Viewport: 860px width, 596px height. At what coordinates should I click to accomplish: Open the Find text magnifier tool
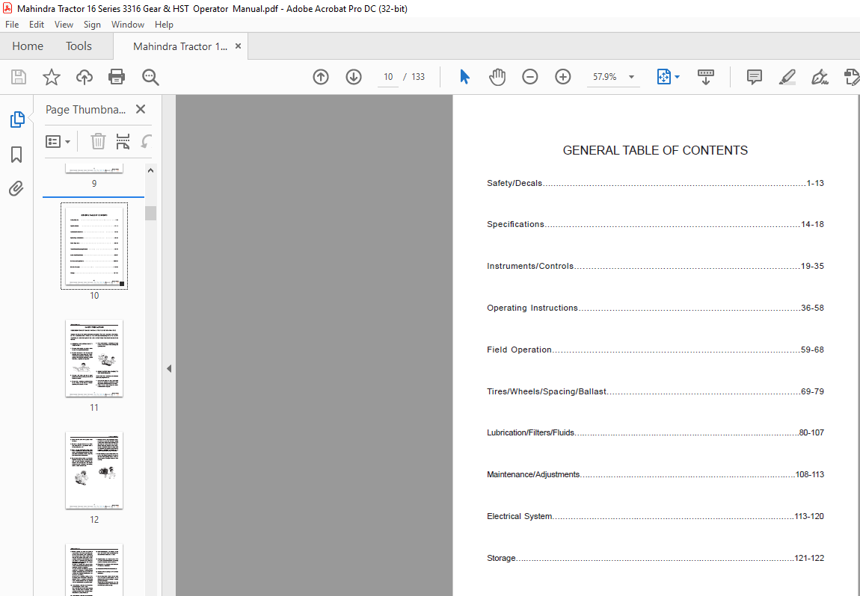150,77
